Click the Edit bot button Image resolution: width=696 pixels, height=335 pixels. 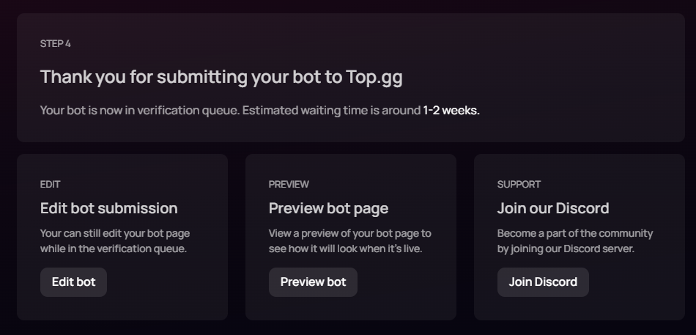point(73,282)
